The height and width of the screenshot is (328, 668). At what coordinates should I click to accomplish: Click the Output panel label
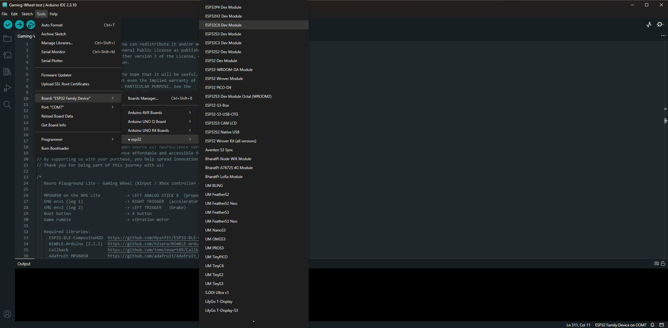pos(24,264)
